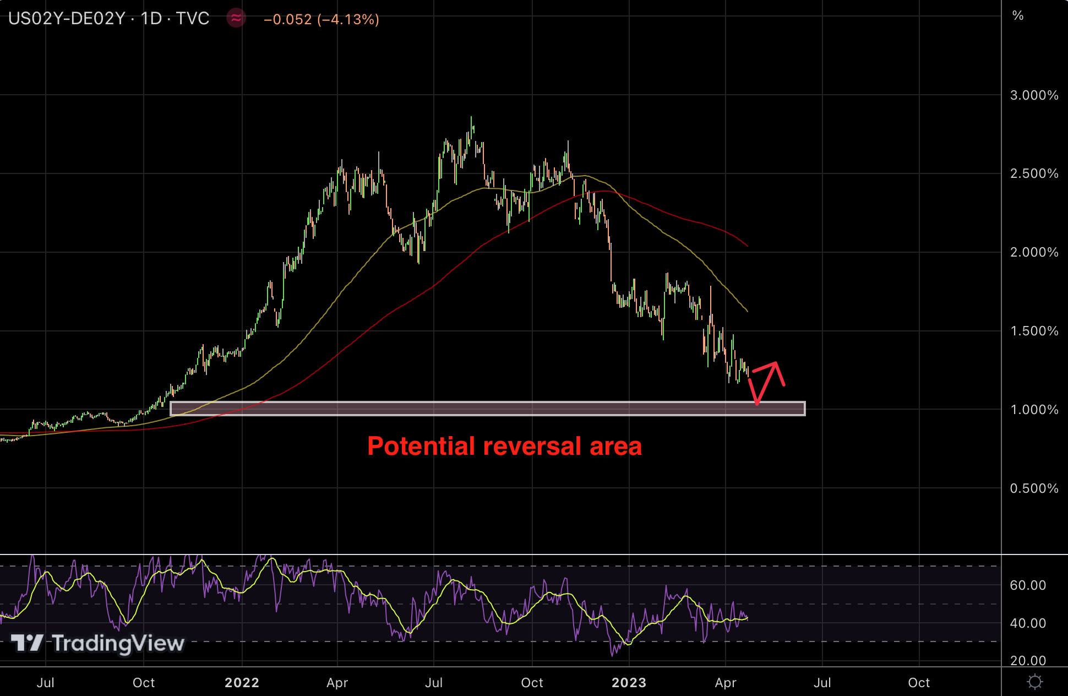Click the 2023 year label on the time axis

pos(629,683)
